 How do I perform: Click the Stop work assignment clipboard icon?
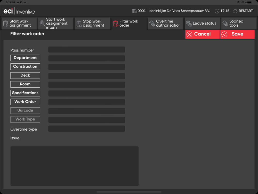tap(79, 24)
